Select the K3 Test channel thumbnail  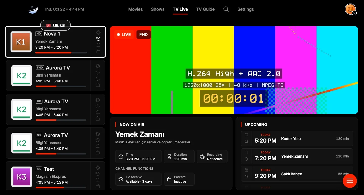22,177
